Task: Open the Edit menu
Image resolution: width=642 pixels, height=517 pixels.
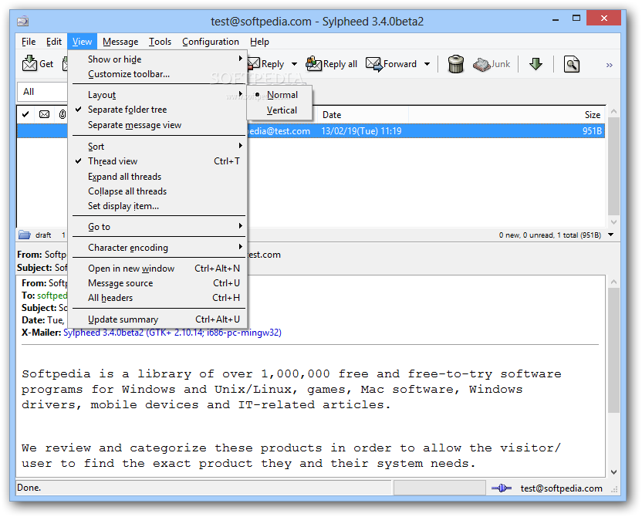Action: [x=54, y=42]
